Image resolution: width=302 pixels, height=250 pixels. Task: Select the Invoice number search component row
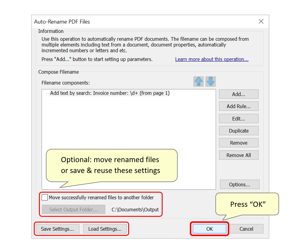(110, 93)
